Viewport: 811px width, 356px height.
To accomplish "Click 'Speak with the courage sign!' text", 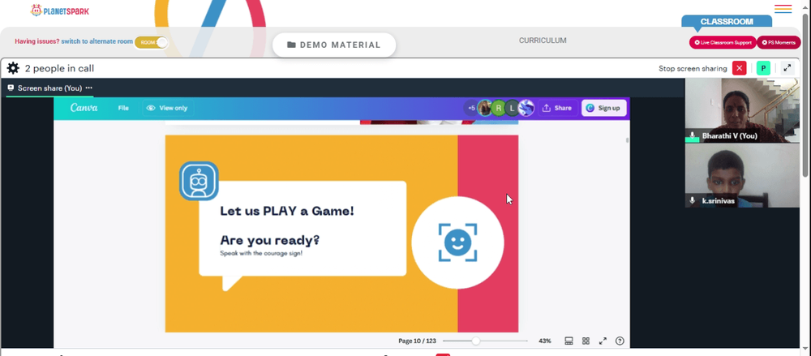I will tap(261, 254).
